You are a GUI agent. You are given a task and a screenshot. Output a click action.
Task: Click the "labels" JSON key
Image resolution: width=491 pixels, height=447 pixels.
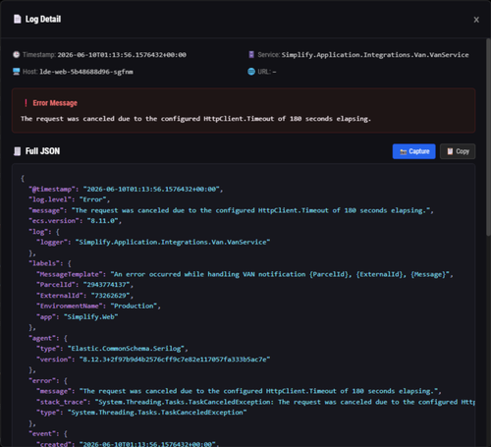tap(44, 263)
